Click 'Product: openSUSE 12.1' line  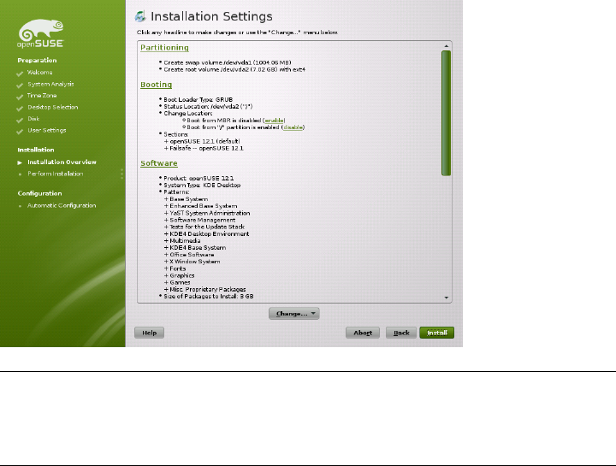point(198,178)
